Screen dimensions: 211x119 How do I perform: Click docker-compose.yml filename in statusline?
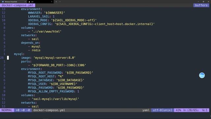pyautogui.click(x=49, y=110)
